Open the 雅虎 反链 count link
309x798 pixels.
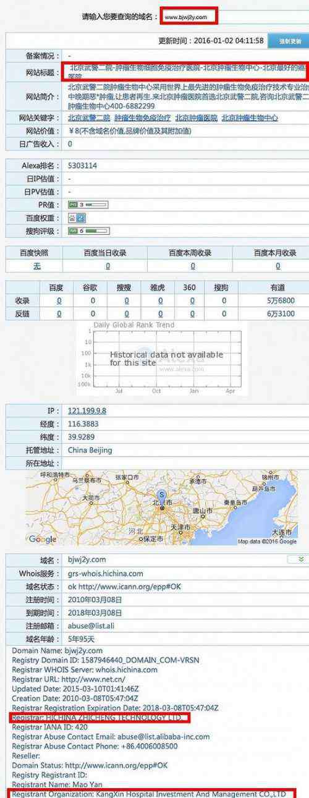click(161, 314)
